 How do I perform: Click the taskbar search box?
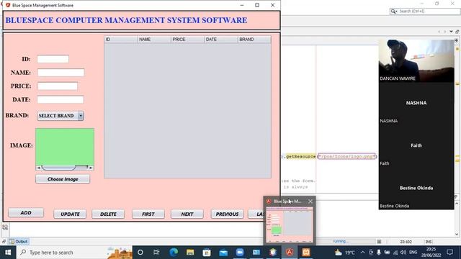click(74, 253)
